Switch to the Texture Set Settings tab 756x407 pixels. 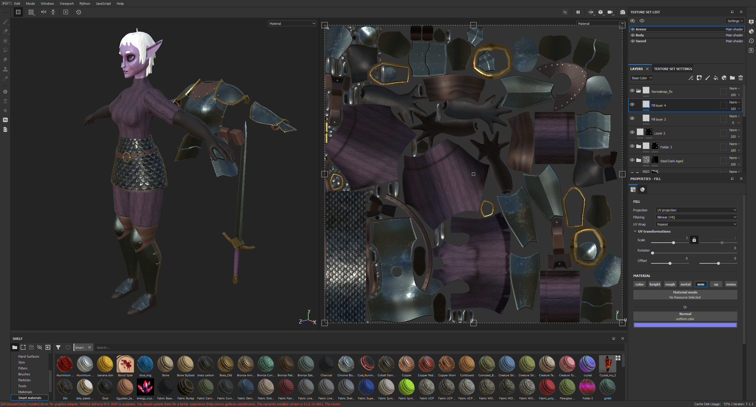tap(673, 69)
